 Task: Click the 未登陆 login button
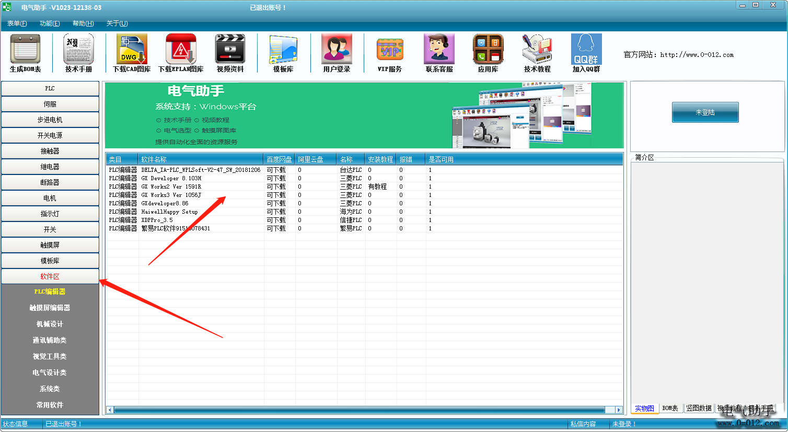click(705, 112)
